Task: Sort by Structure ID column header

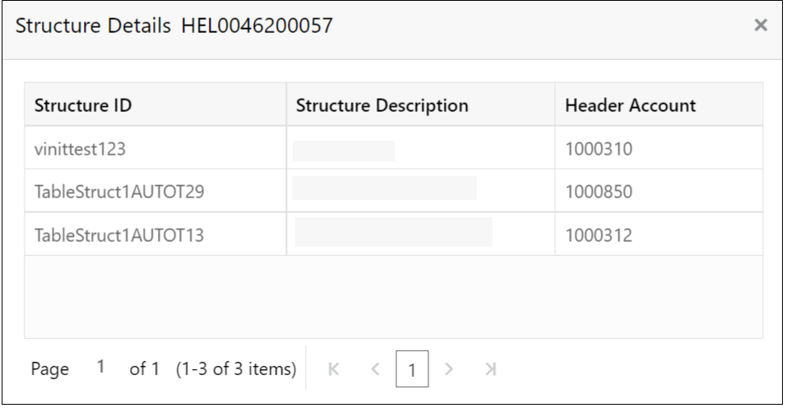Action: (83, 105)
